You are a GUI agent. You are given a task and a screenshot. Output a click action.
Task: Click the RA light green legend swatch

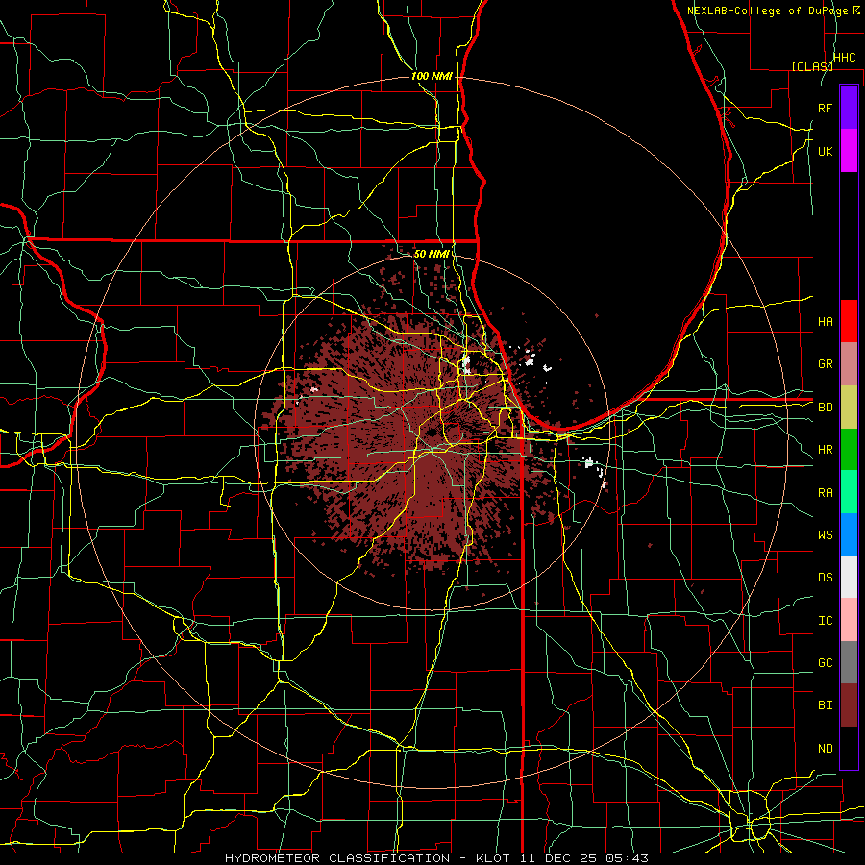849,492
